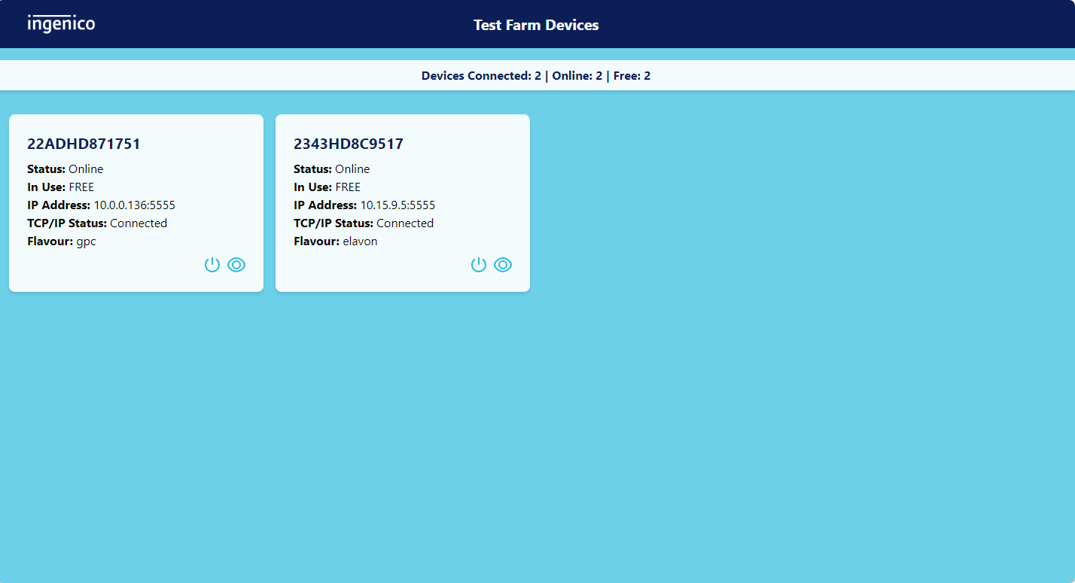Click the elavon flavour value
The height and width of the screenshot is (583, 1075).
(360, 241)
